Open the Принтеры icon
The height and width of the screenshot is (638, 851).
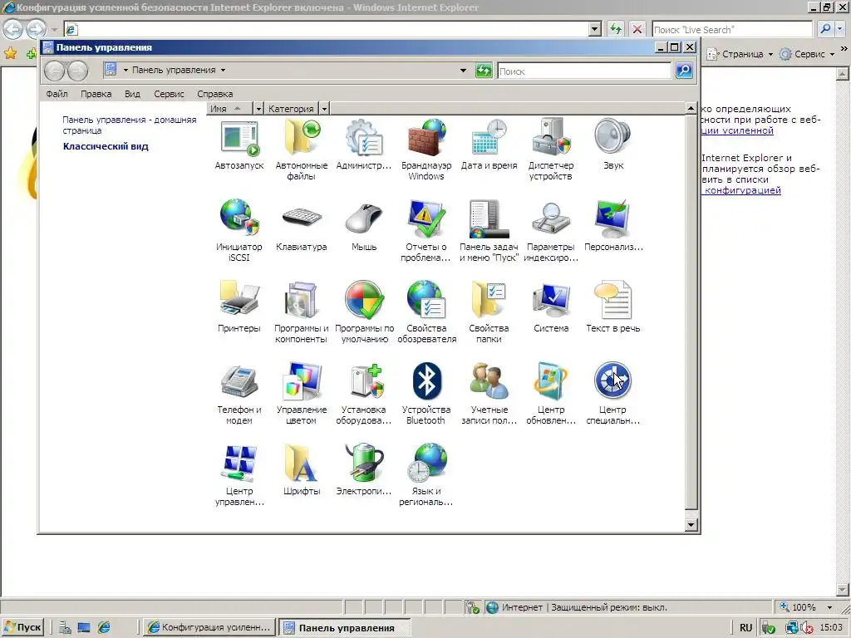[x=239, y=307]
